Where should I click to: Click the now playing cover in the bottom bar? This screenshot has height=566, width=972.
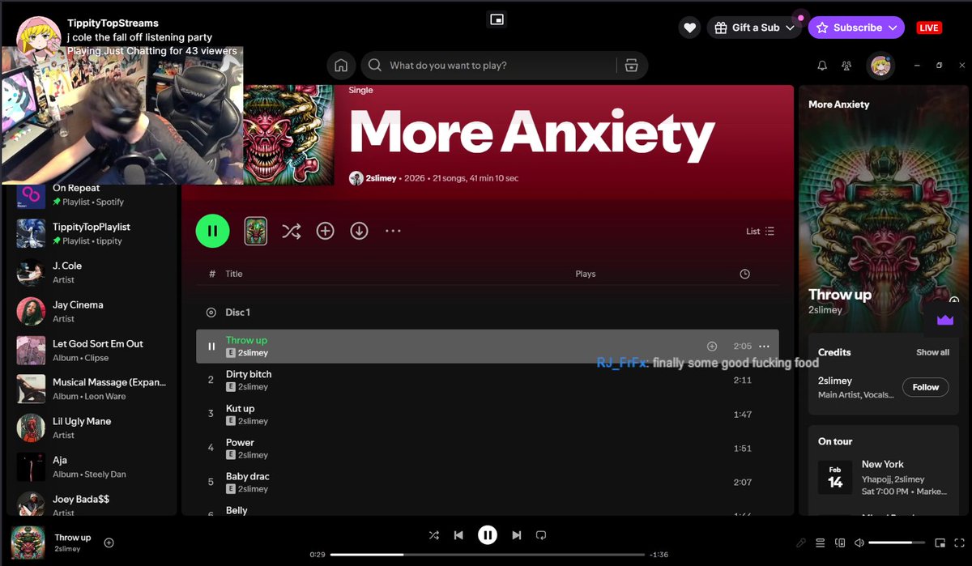tap(28, 543)
